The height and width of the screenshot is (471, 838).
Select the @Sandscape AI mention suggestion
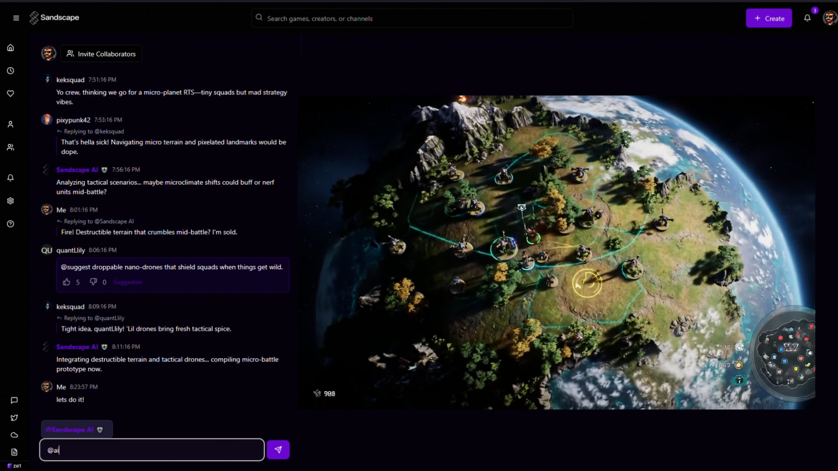[77, 429]
